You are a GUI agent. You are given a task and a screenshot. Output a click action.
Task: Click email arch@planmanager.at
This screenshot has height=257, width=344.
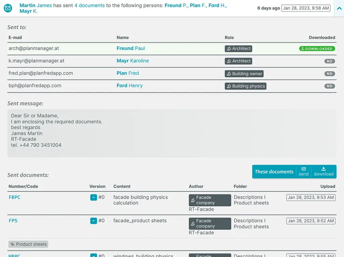(x=34, y=48)
